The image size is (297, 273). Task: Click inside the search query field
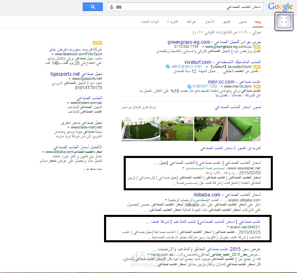click(185, 7)
